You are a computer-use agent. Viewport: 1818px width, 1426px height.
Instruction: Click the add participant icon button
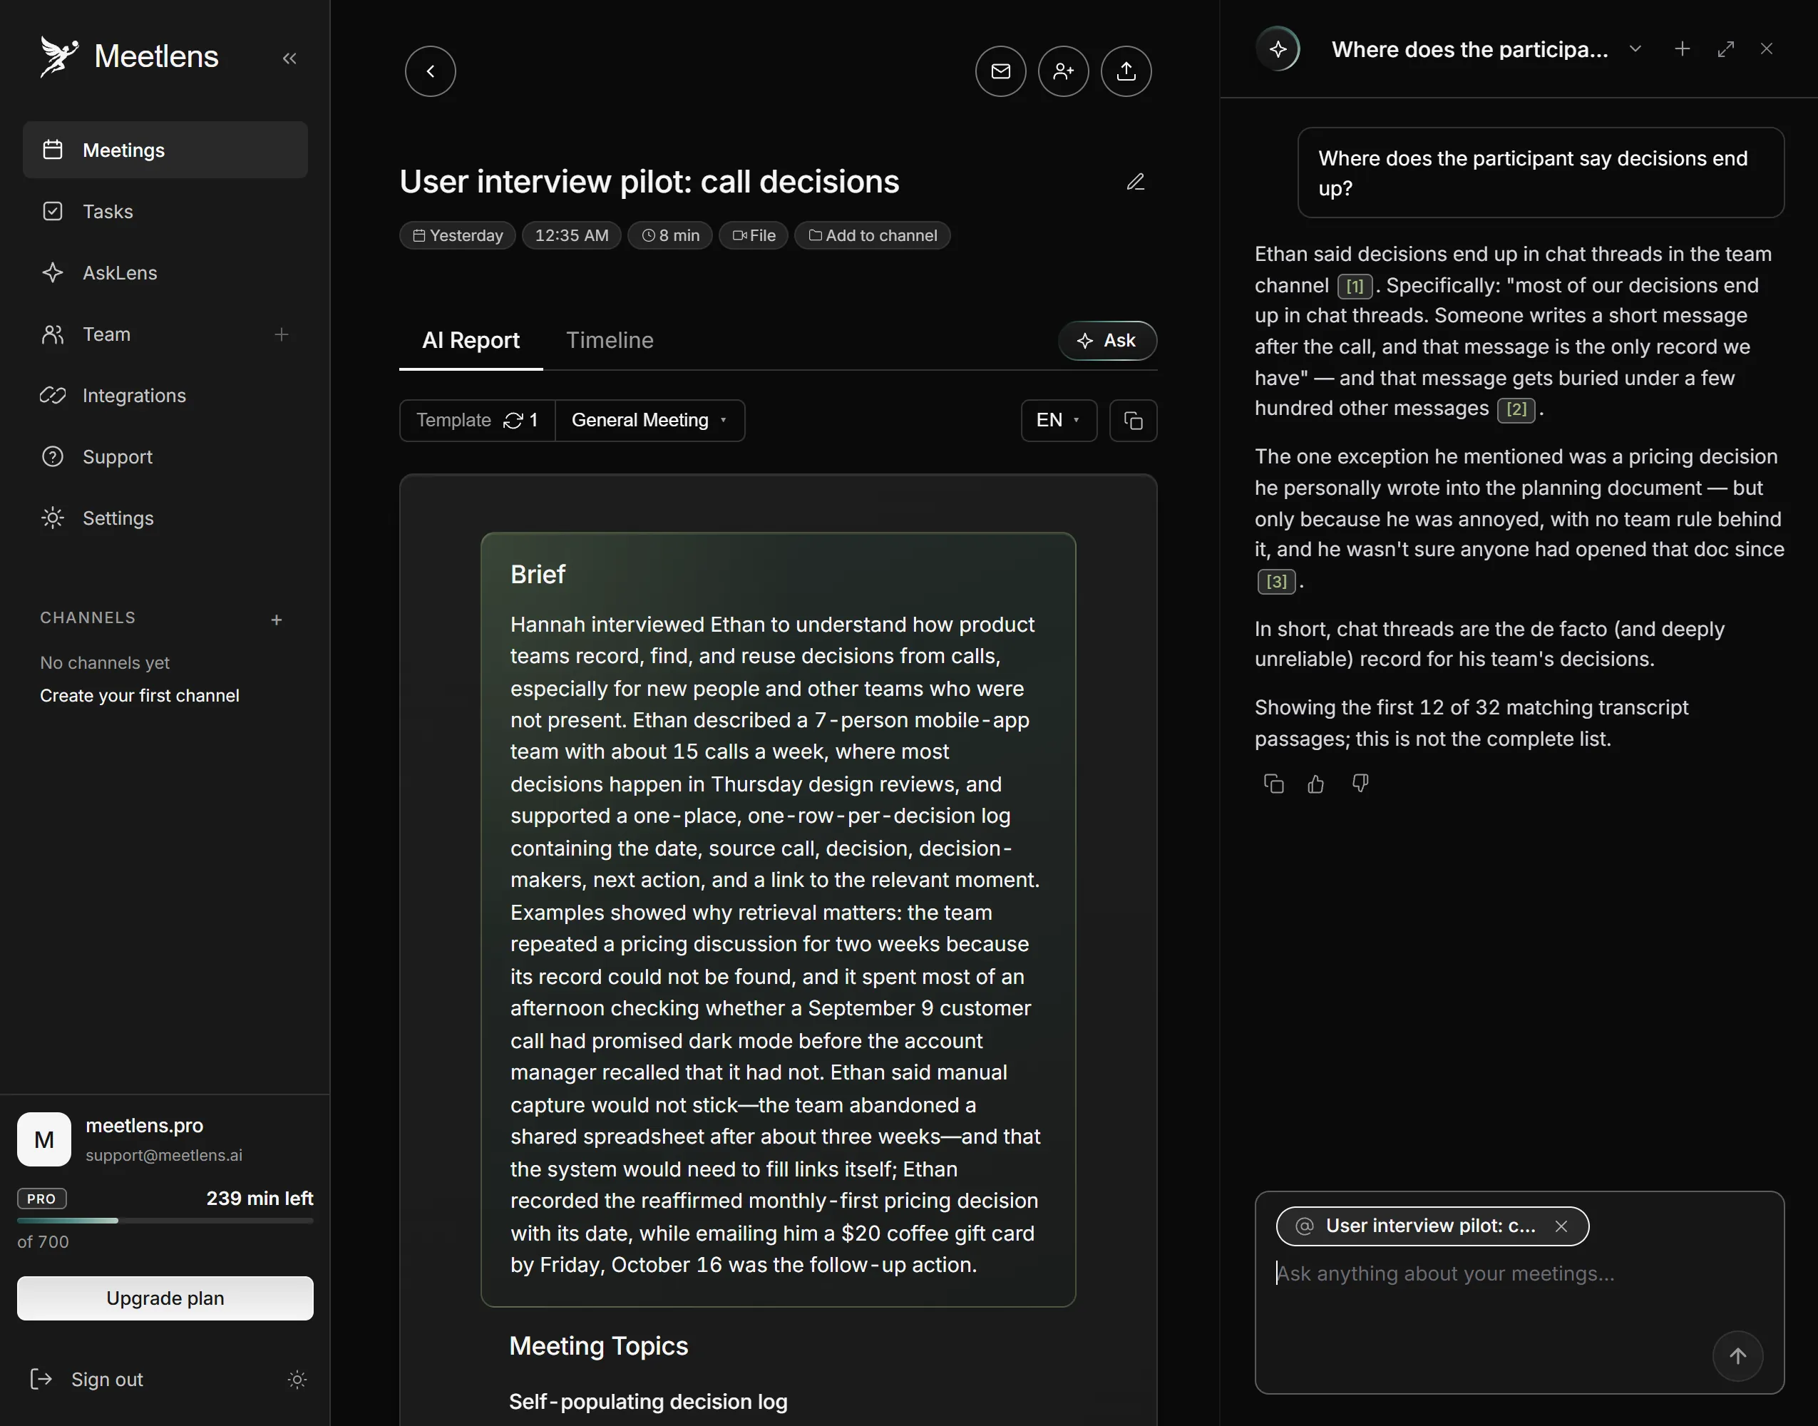(x=1064, y=71)
